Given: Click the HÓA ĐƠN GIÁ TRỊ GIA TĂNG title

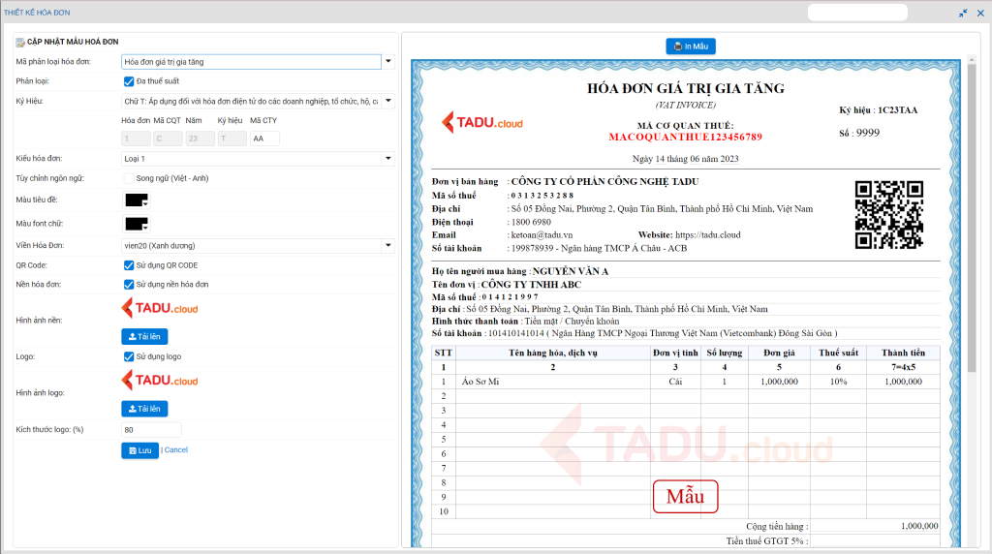Looking at the screenshot, I should pos(685,88).
